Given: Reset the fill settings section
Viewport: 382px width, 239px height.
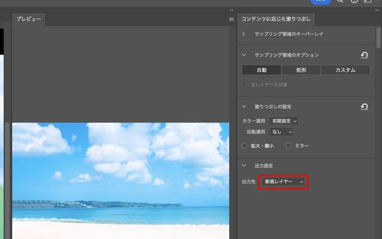Looking at the screenshot, I should coord(364,107).
